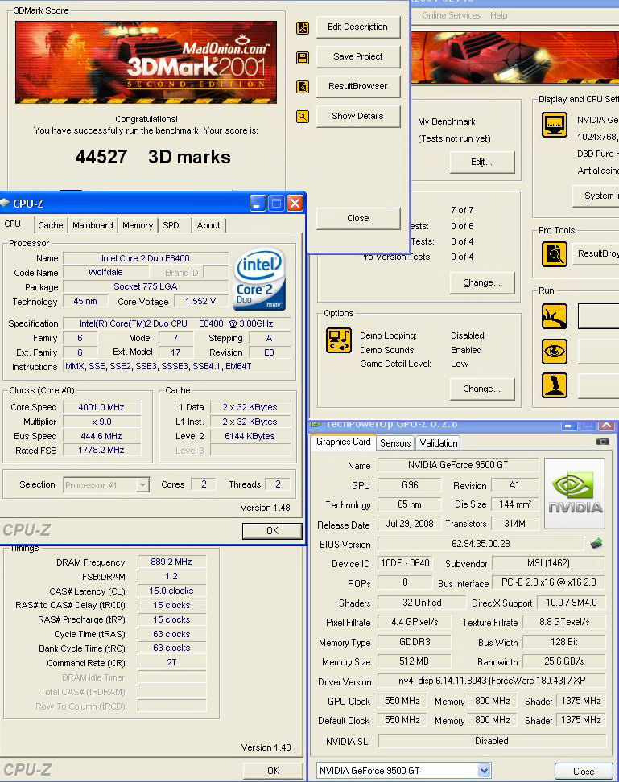Image resolution: width=619 pixels, height=782 pixels.
Task: Click Change... button in Options group
Action: point(482,389)
